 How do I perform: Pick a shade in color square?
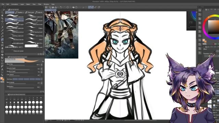pos(214,27)
